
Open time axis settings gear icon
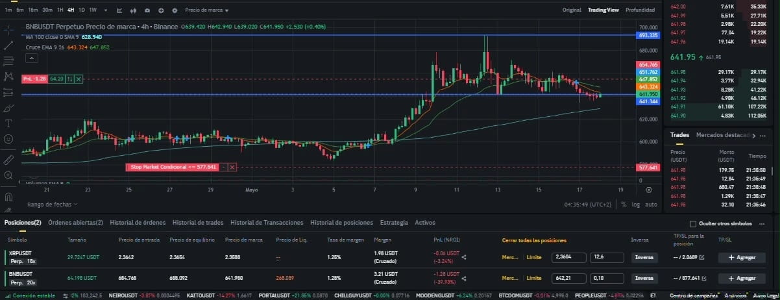click(x=649, y=190)
